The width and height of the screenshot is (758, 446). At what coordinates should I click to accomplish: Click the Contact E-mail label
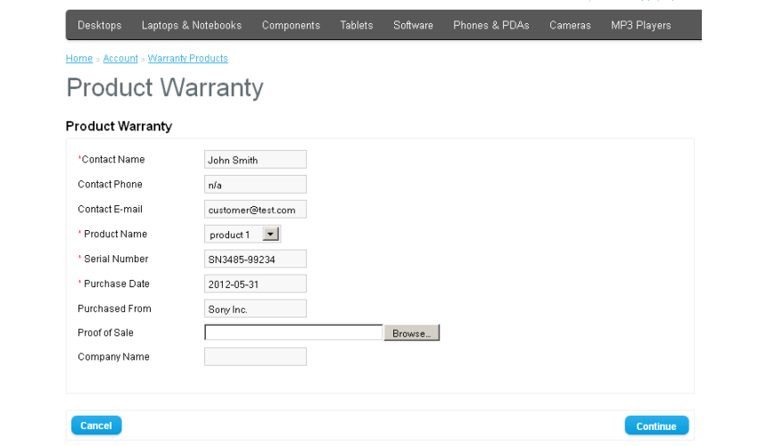pos(110,209)
